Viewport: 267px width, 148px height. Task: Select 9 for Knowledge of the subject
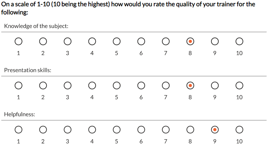[x=215, y=41]
